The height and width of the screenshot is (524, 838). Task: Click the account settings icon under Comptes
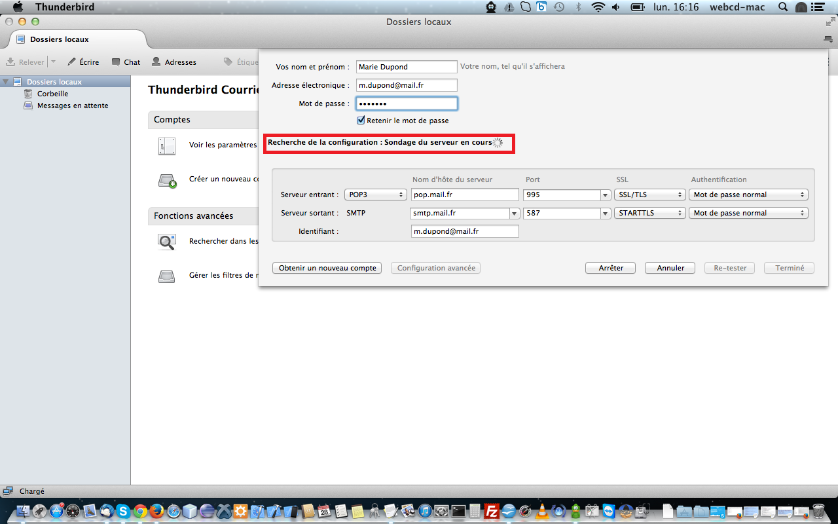click(x=167, y=145)
